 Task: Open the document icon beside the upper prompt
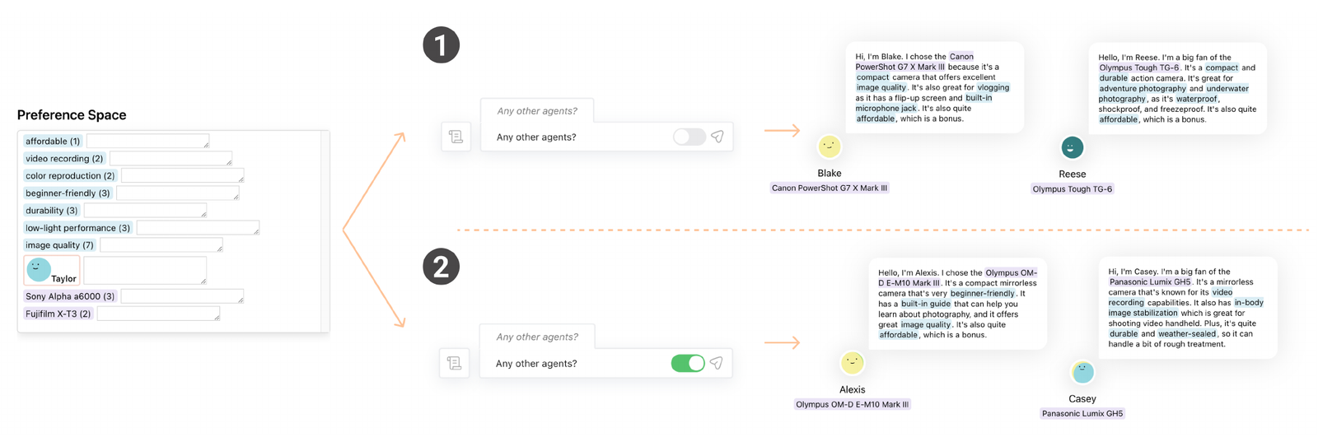tap(456, 137)
